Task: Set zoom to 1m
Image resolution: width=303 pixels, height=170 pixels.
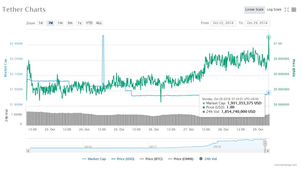Action: [x=60, y=23]
